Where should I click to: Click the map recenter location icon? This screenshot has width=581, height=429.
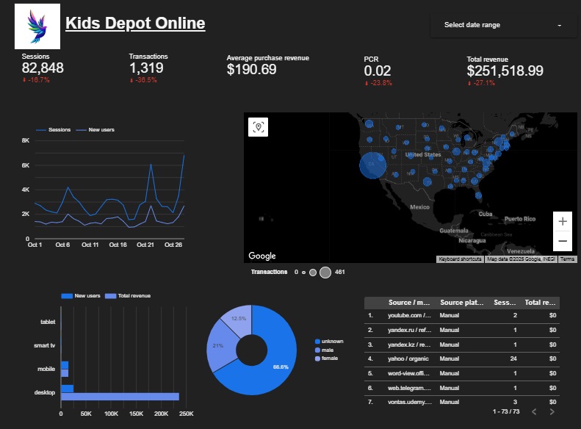[x=258, y=127]
